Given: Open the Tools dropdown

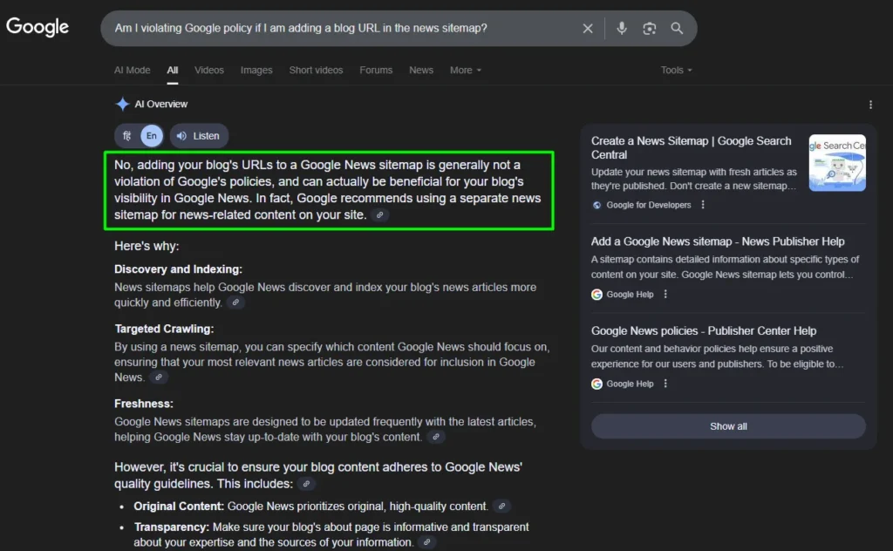Looking at the screenshot, I should (x=676, y=70).
